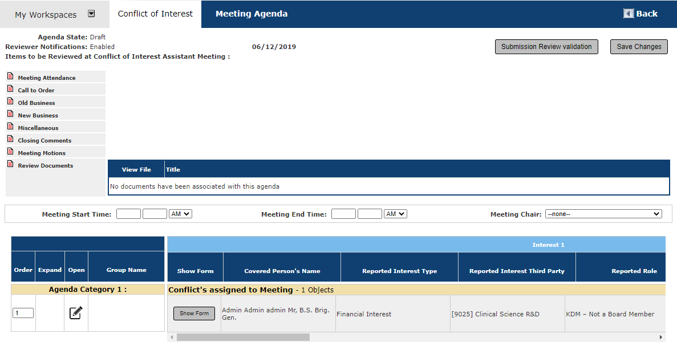677x350 pixels.
Task: Click the Save Changes button
Action: 639,47
